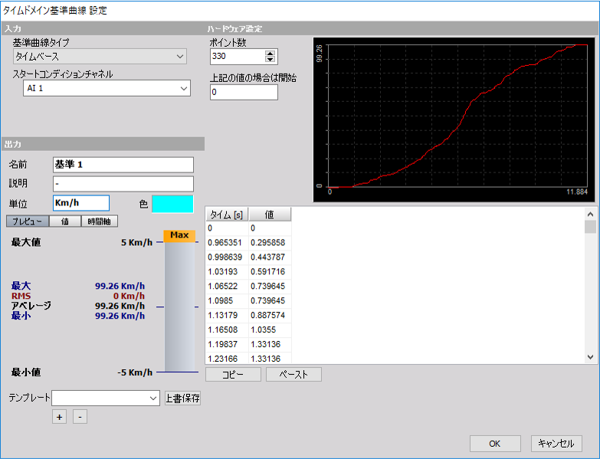Screen dimensions: 600x459
Task: Add a template with the + button
Action: pyautogui.click(x=59, y=417)
